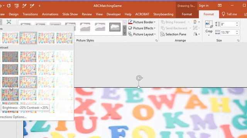Click the Bring Forward button
This screenshot has height=138, width=247.
tap(173, 22)
